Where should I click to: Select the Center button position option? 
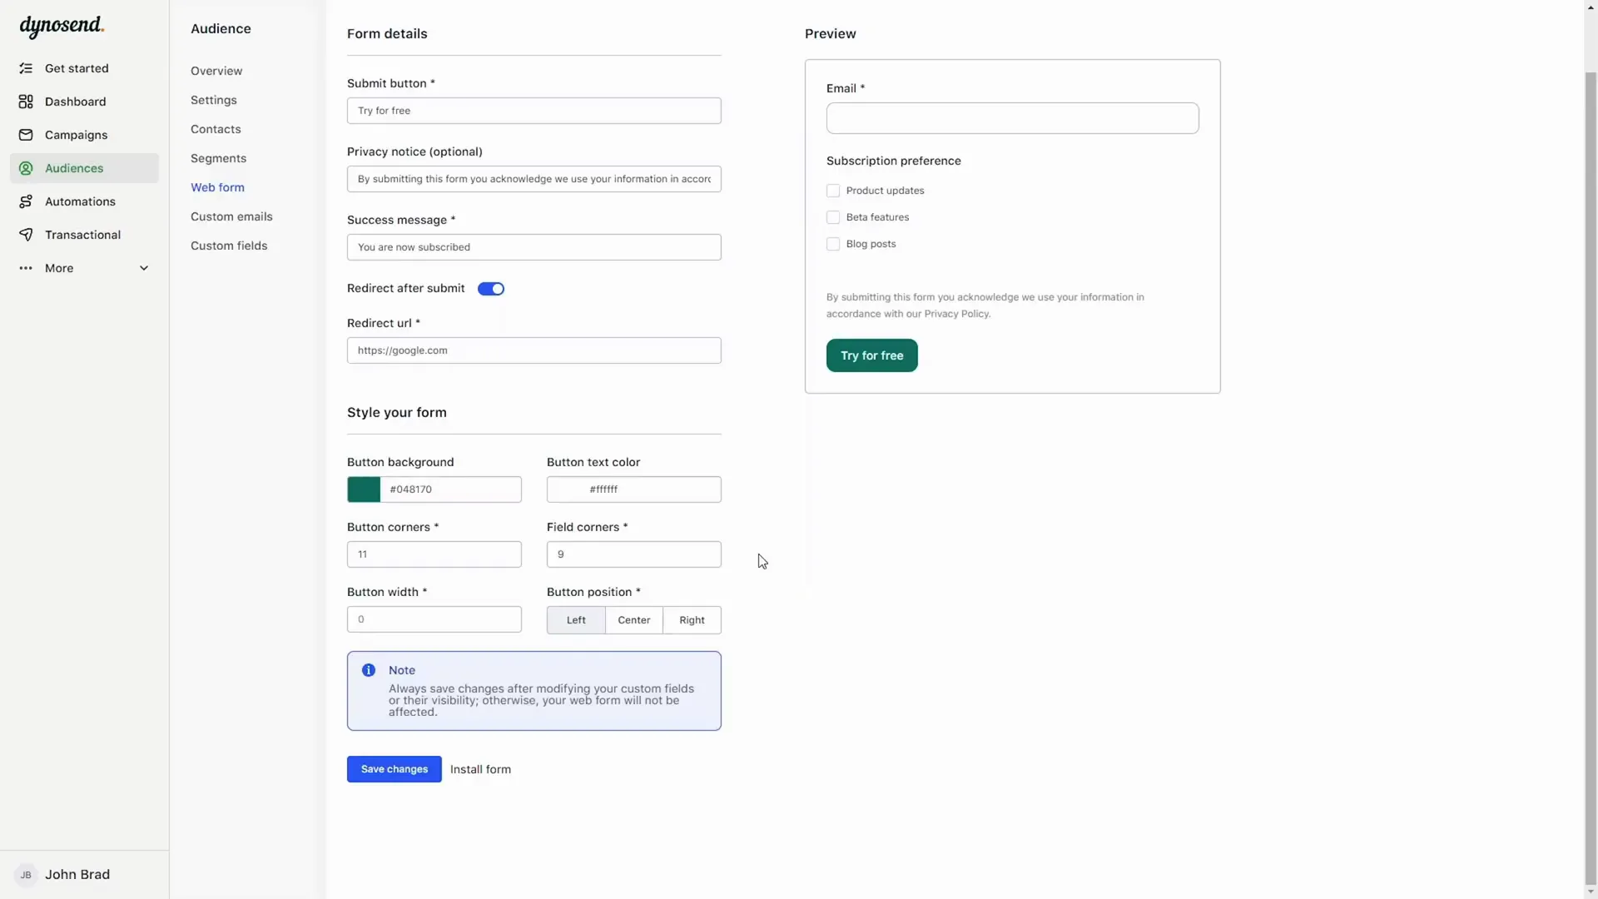pos(633,619)
